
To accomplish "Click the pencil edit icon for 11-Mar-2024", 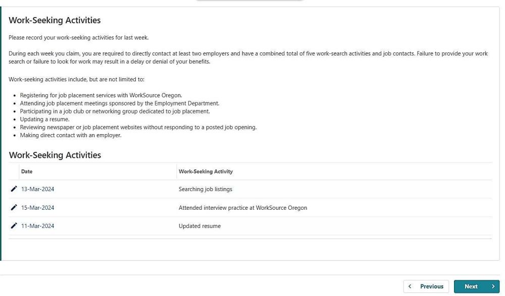I will point(14,226).
